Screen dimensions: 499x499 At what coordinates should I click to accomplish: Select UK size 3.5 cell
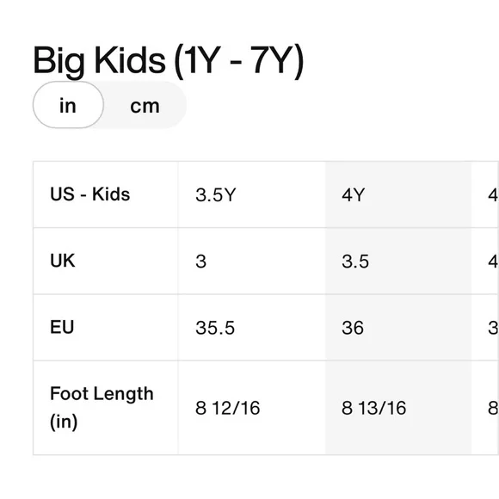tap(398, 261)
